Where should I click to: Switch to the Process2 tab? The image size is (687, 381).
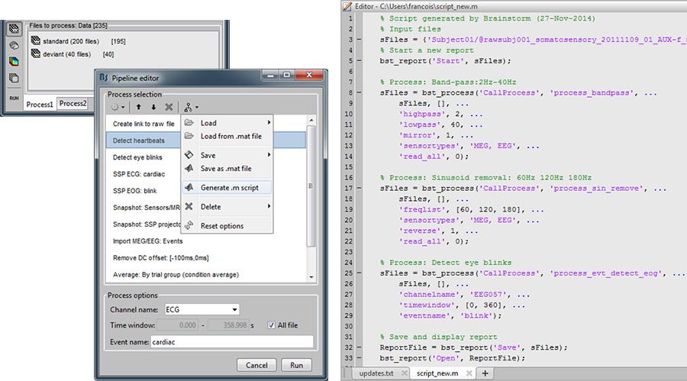(x=73, y=104)
